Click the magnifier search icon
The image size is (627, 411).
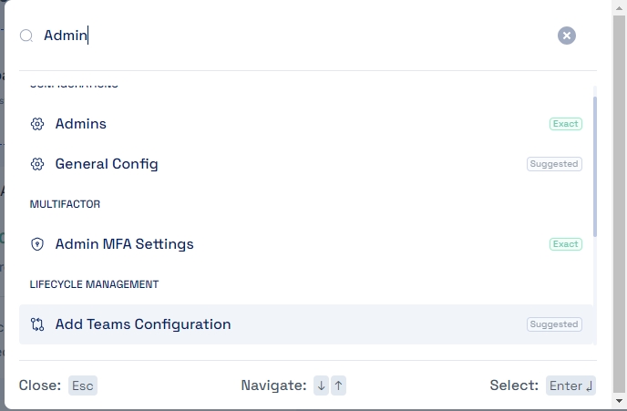(x=26, y=36)
